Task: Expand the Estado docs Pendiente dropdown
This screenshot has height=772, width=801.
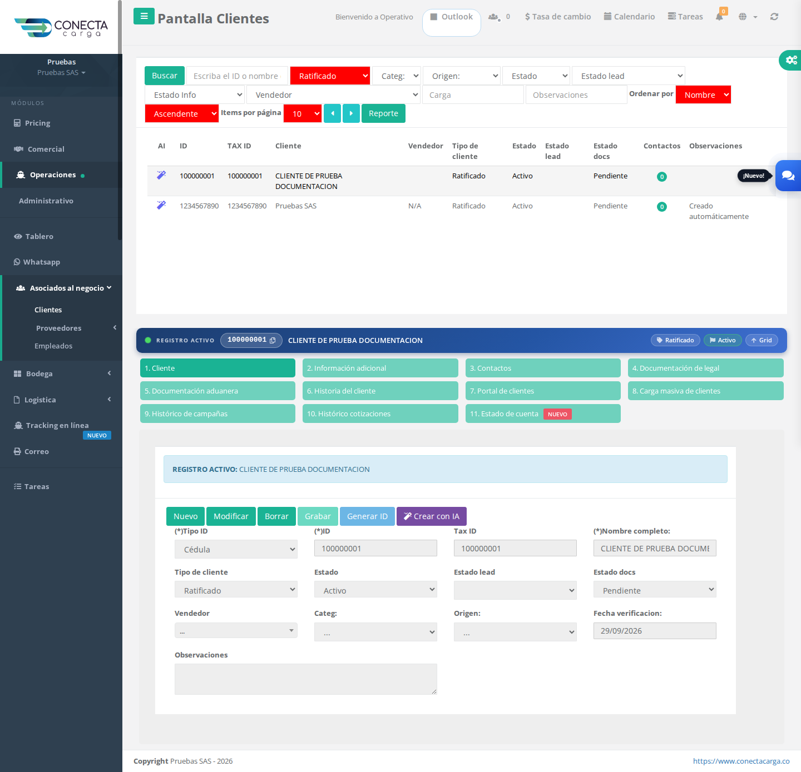Action: click(655, 590)
